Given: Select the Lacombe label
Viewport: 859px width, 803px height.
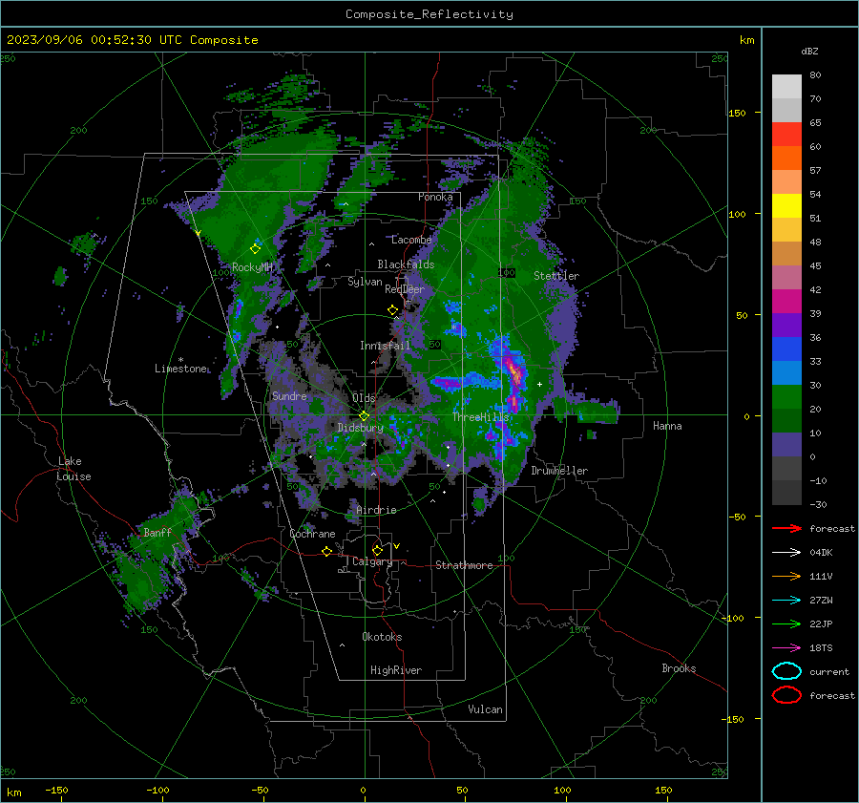Looking at the screenshot, I should coord(411,240).
